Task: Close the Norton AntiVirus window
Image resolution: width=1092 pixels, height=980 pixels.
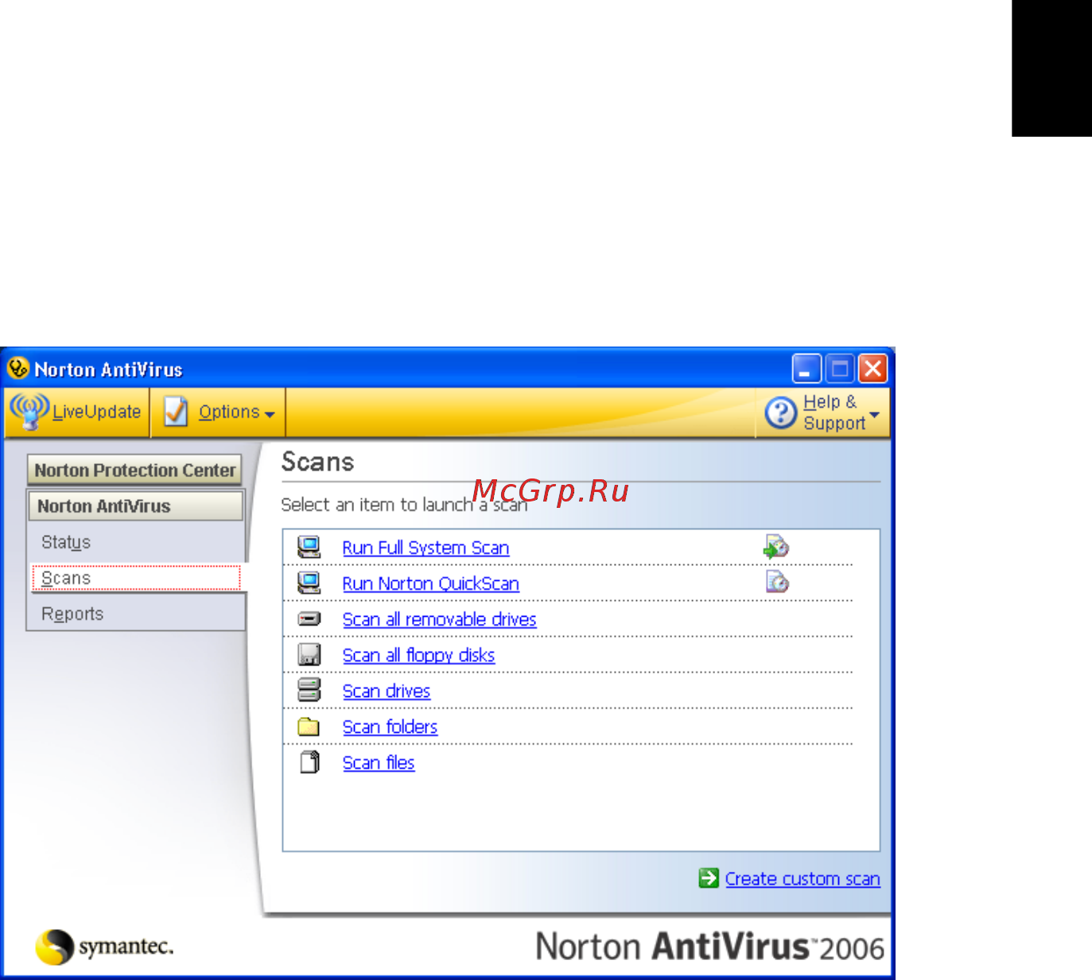Action: point(873,369)
